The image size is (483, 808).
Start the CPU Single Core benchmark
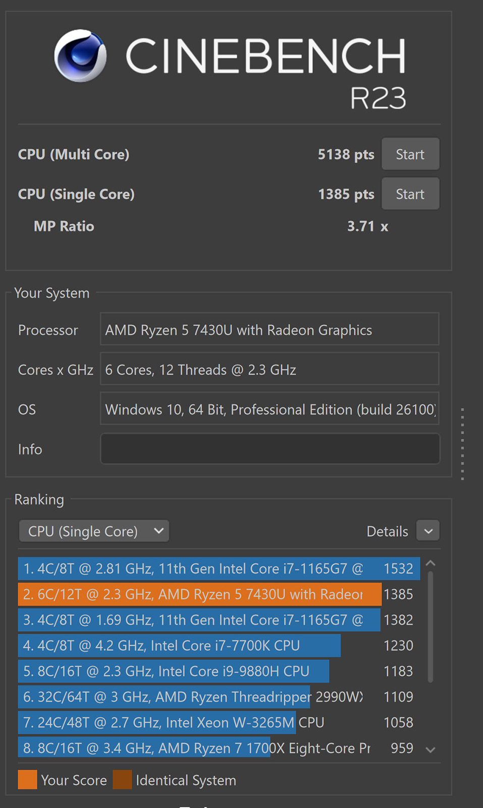(x=410, y=194)
